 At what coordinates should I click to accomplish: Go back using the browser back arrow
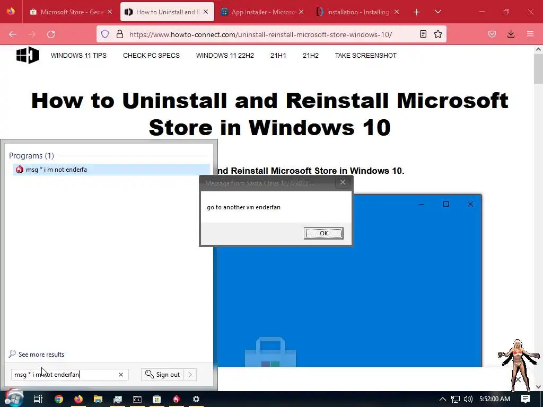click(x=13, y=34)
